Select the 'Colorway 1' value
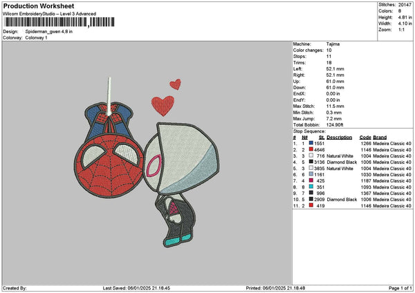 [36, 38]
